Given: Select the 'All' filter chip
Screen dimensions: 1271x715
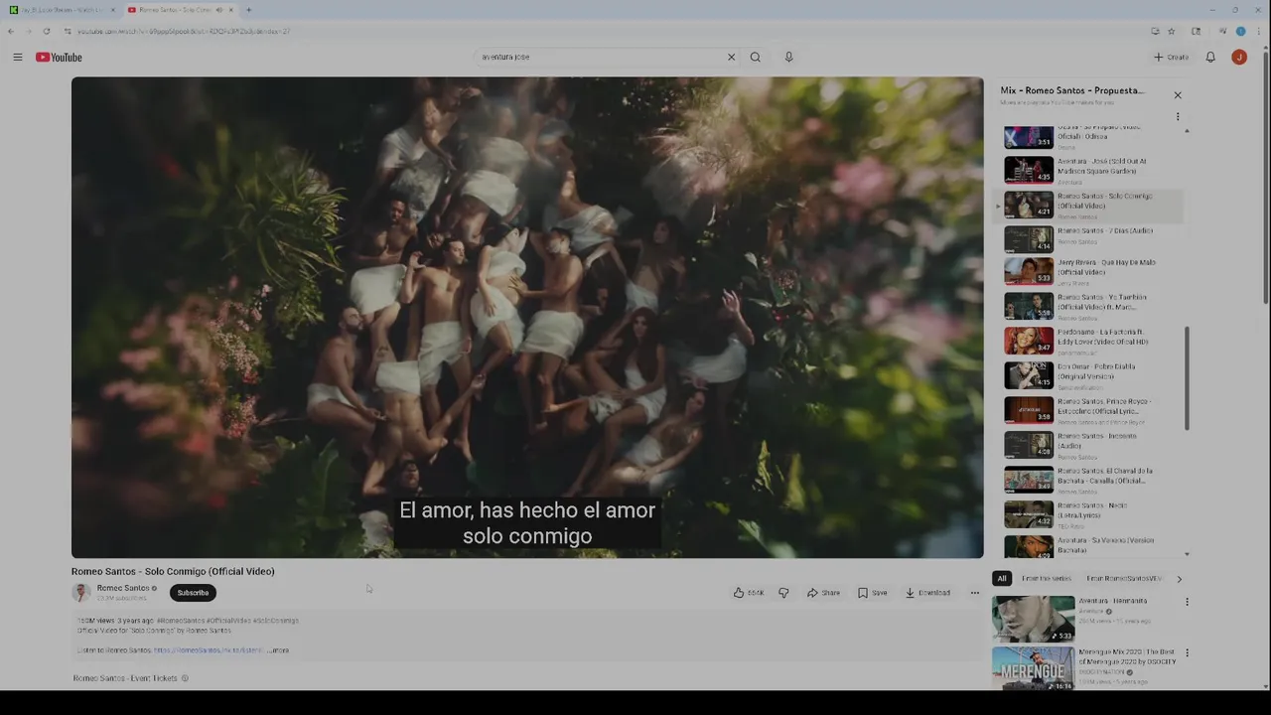Looking at the screenshot, I should point(1002,579).
